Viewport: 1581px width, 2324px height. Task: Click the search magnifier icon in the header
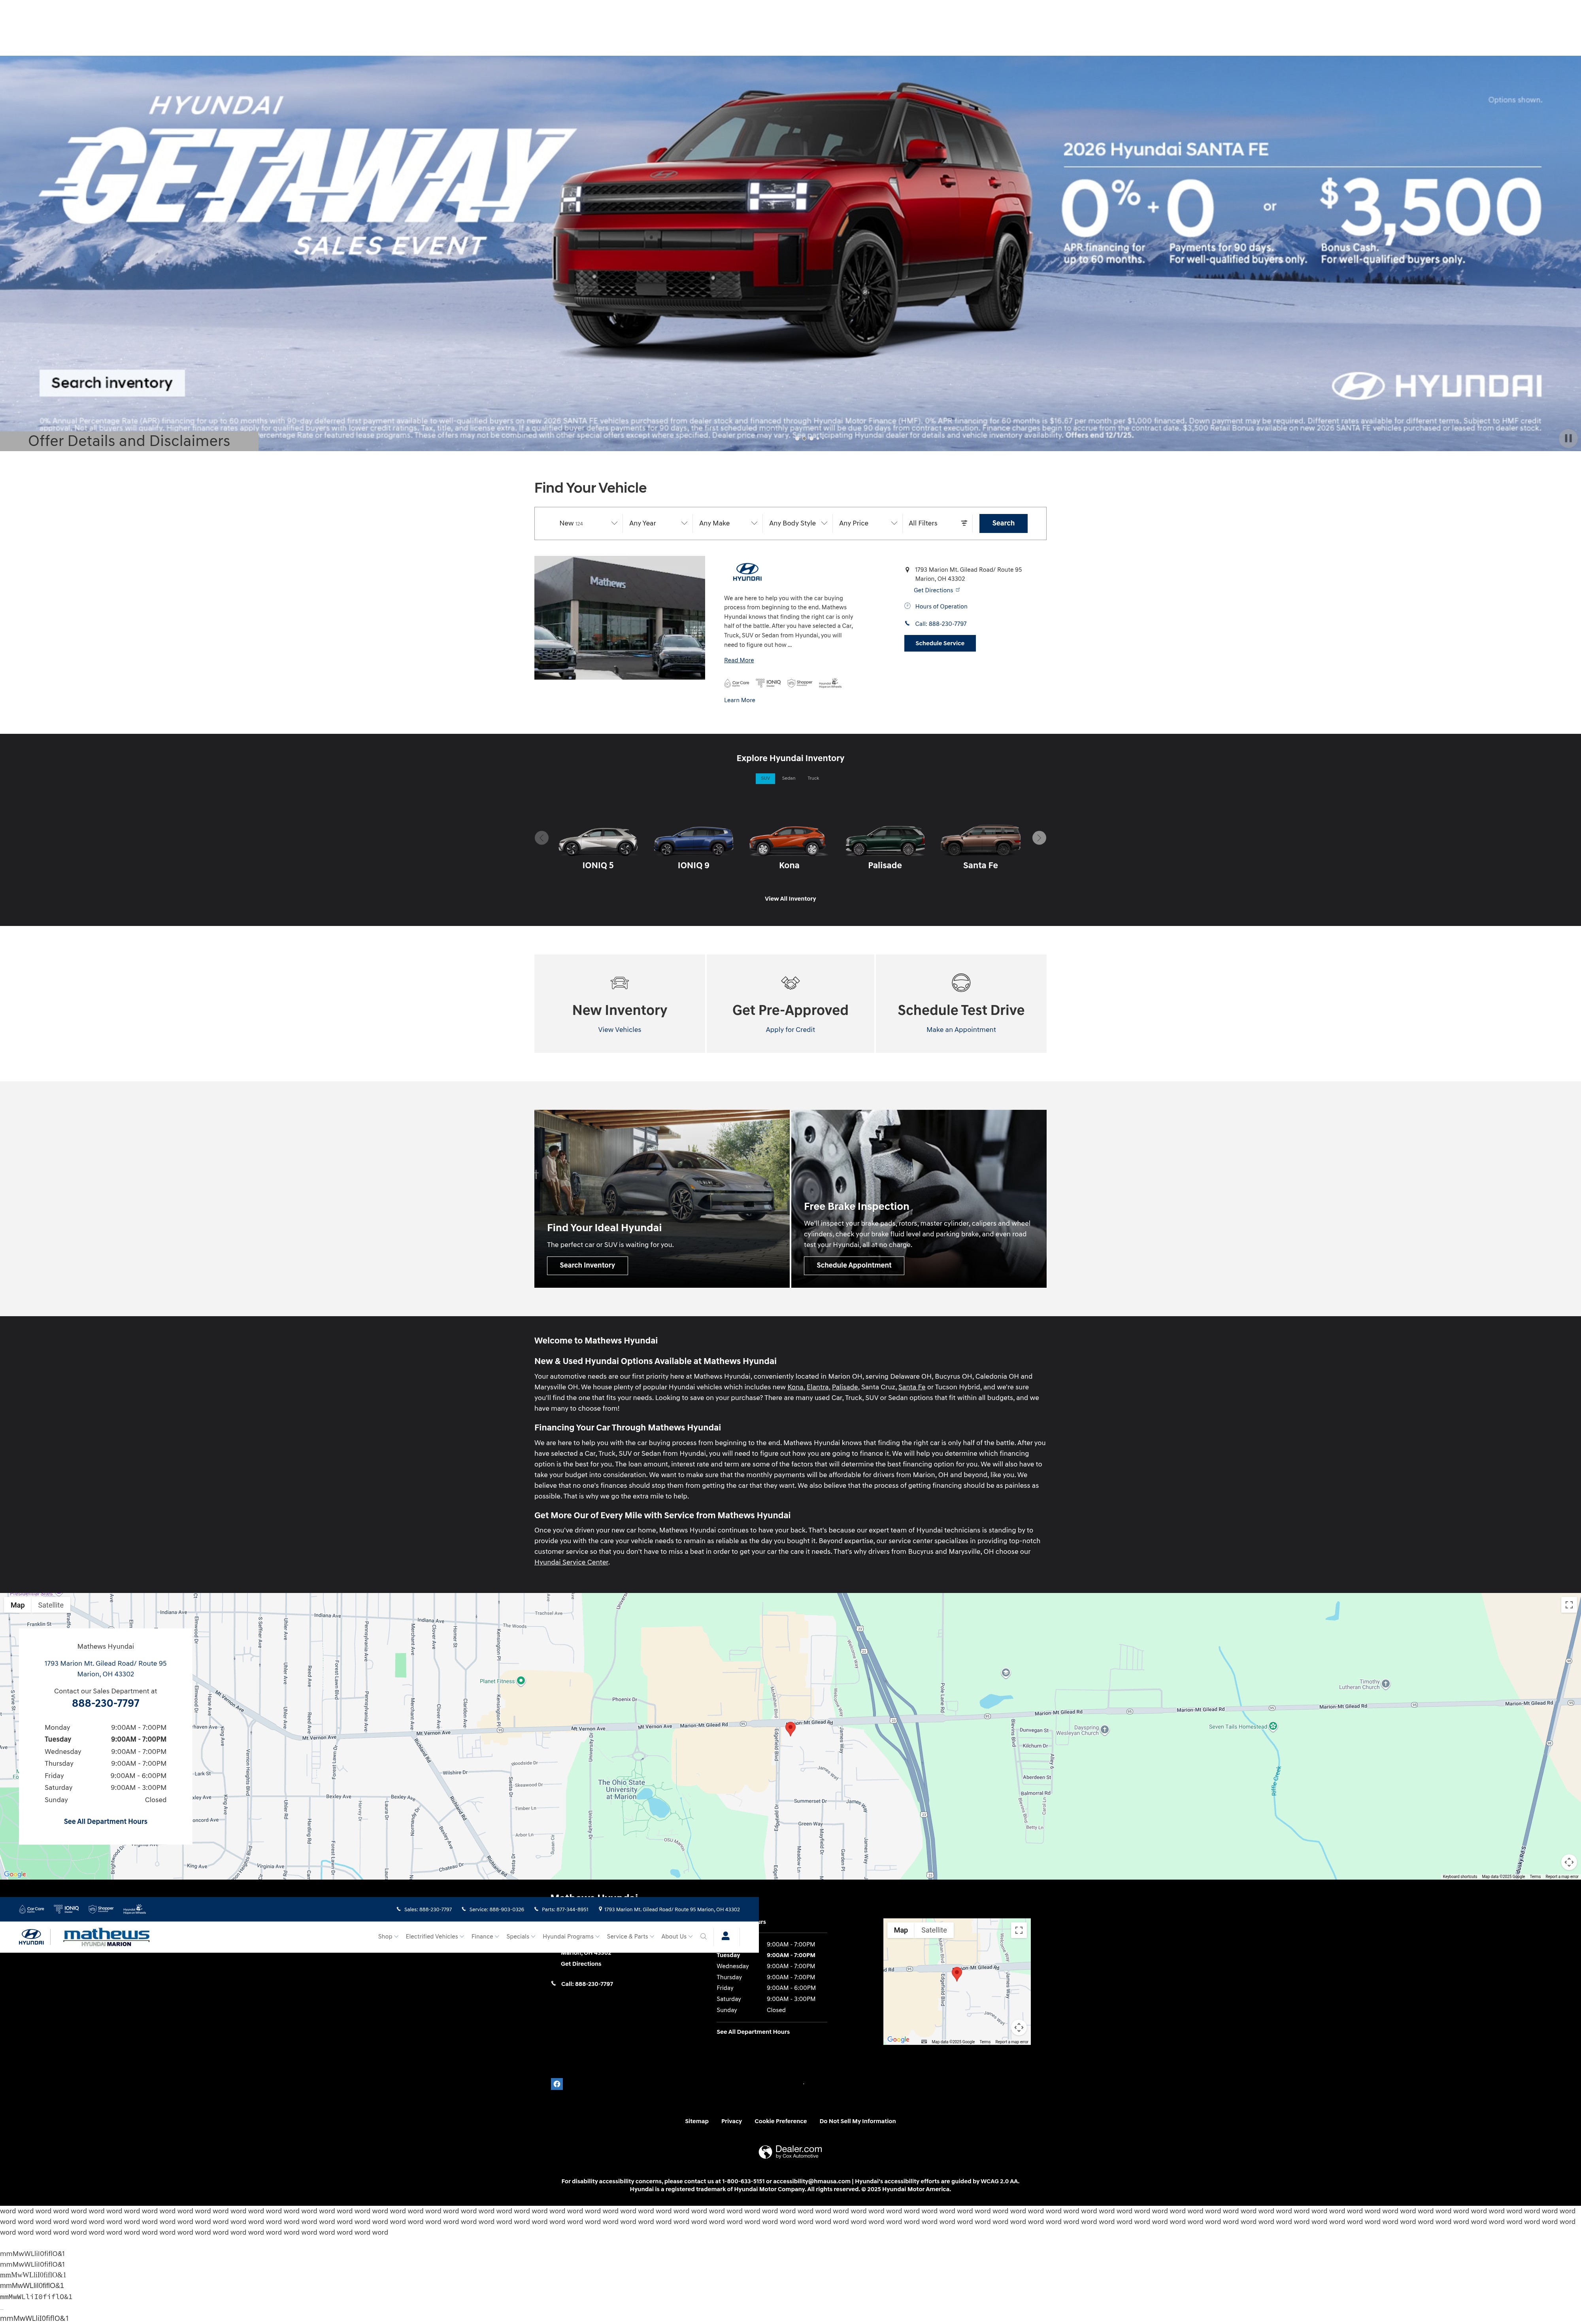tap(703, 1937)
